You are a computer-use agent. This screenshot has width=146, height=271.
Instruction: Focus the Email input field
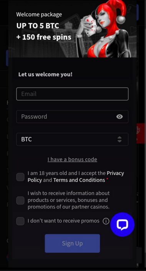click(x=72, y=94)
